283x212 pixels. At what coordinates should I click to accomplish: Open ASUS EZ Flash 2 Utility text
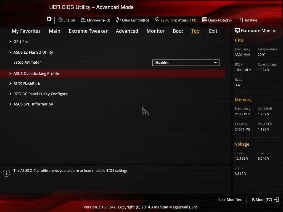point(33,52)
